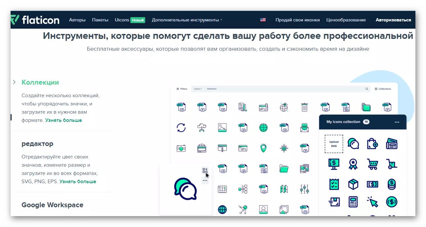Select the checklist receipt icon
The height and width of the screenshot is (227, 426).
click(x=334, y=184)
